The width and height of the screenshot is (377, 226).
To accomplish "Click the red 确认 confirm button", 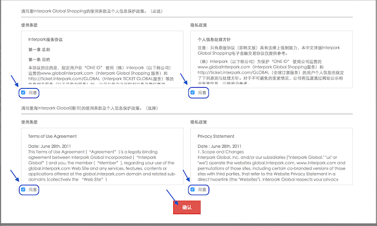I will [x=187, y=207].
